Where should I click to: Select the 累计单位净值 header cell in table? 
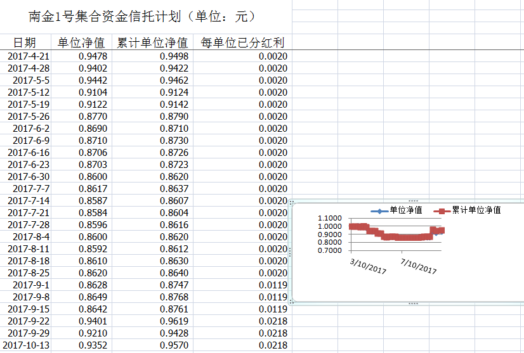click(153, 43)
